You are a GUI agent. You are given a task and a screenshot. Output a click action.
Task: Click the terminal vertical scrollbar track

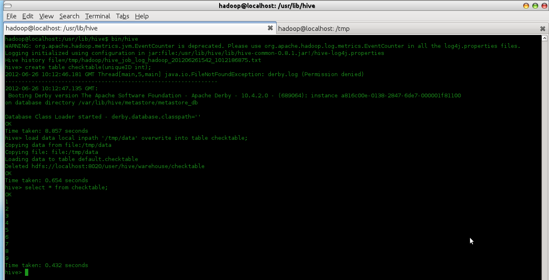click(544, 160)
